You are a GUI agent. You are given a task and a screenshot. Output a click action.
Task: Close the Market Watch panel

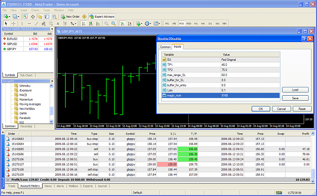pyautogui.click(x=52, y=29)
